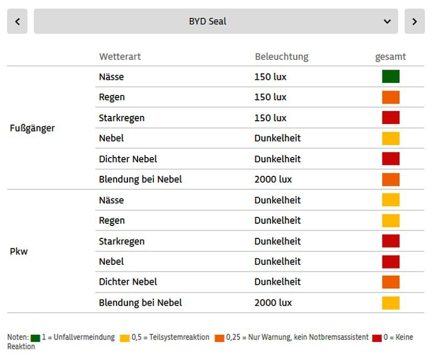Select the Pkw category label
The width and height of the screenshot is (432, 357).
(x=19, y=251)
